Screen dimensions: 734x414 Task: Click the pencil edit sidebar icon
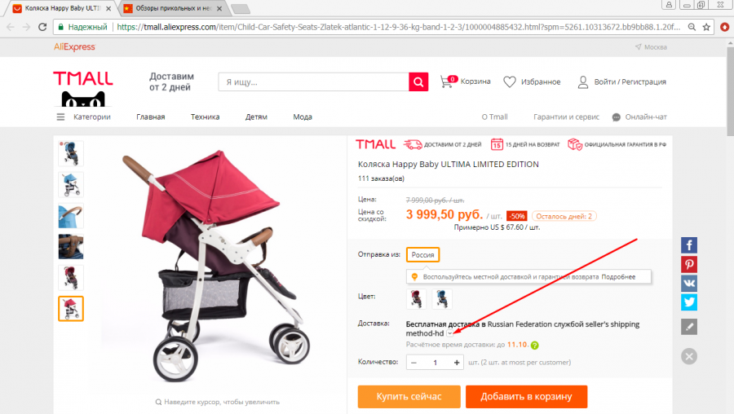[688, 327]
